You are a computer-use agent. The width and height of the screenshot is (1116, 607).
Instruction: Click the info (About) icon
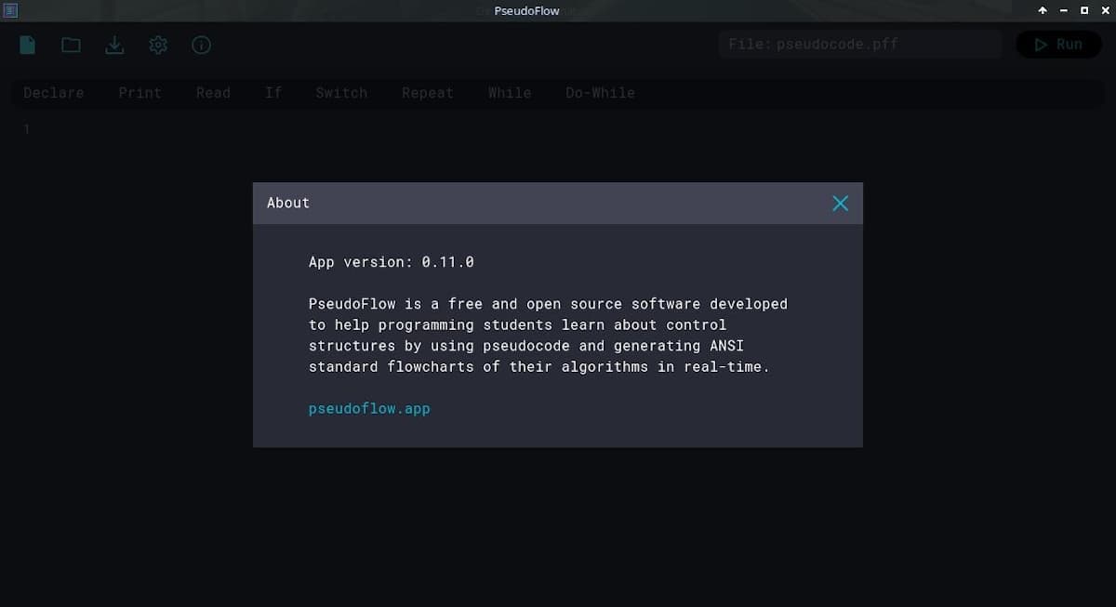click(201, 45)
